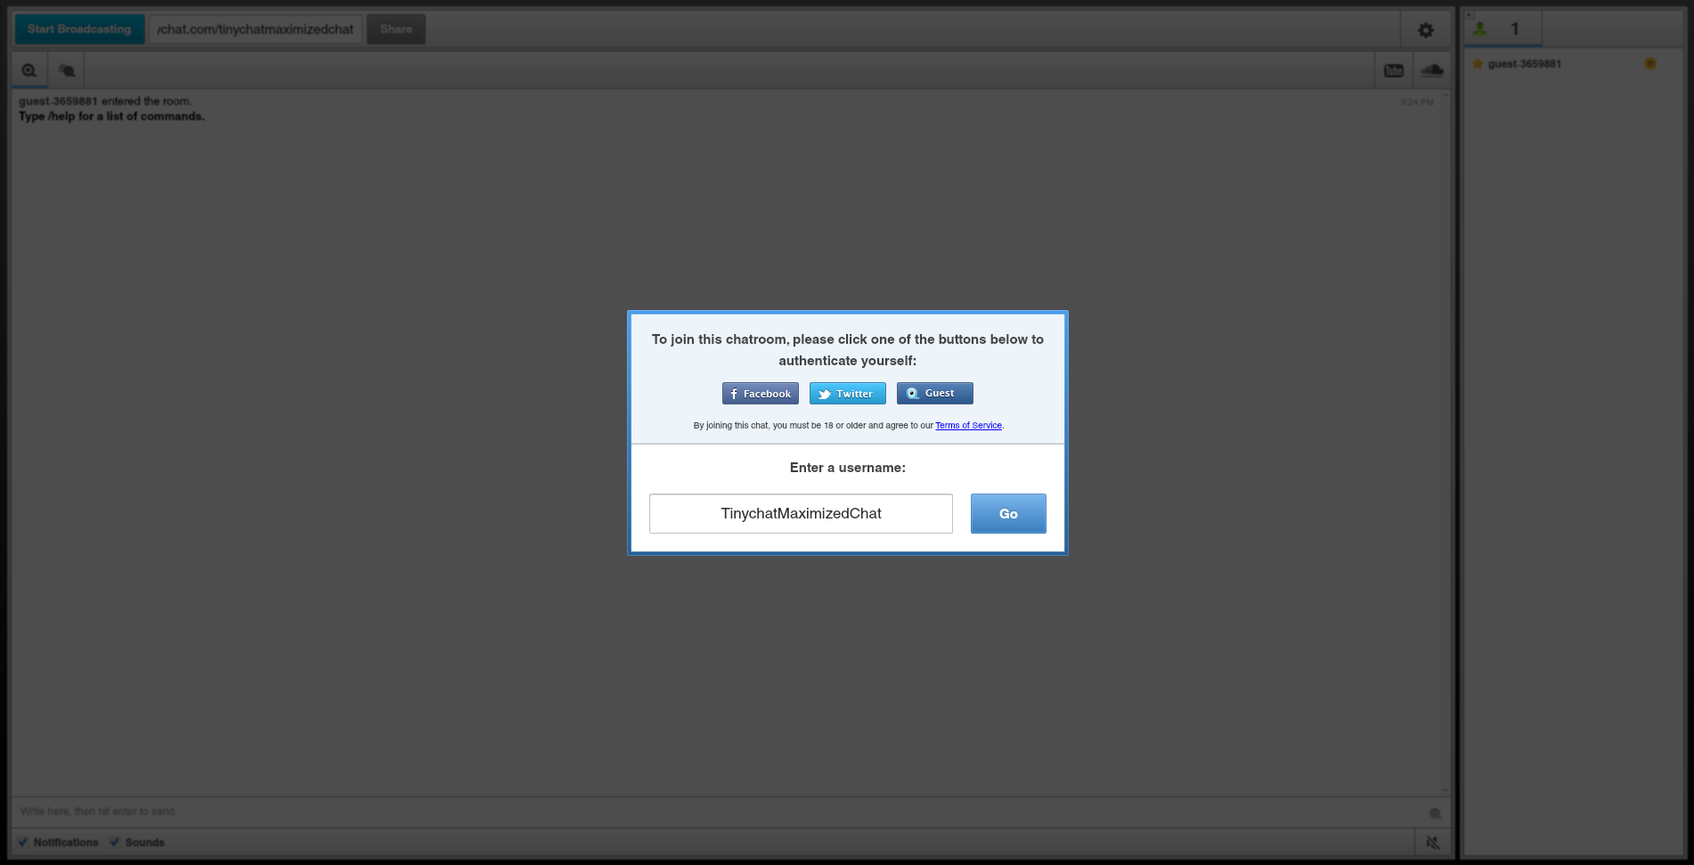Click the Start Broadcasting button
1694x865 pixels.
click(x=79, y=29)
